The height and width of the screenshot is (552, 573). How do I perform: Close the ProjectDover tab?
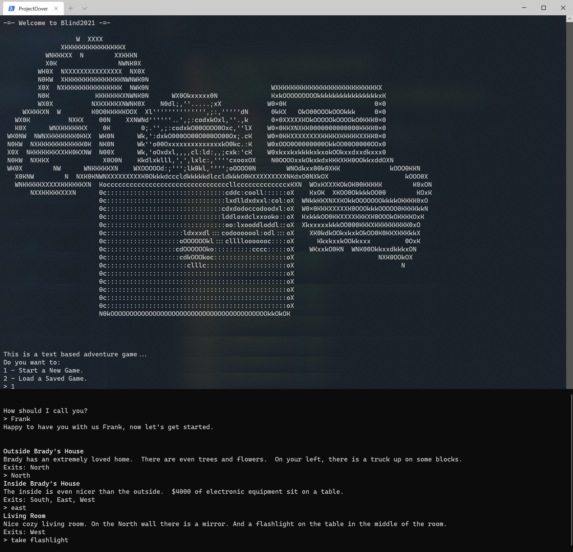coord(56,9)
